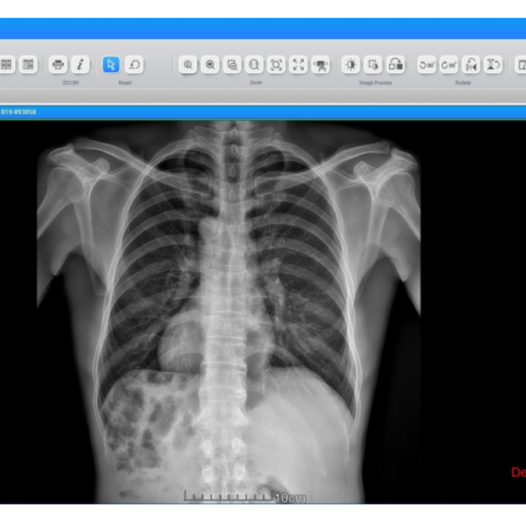Flip the image vertically
The width and height of the screenshot is (526, 526).
(493, 65)
